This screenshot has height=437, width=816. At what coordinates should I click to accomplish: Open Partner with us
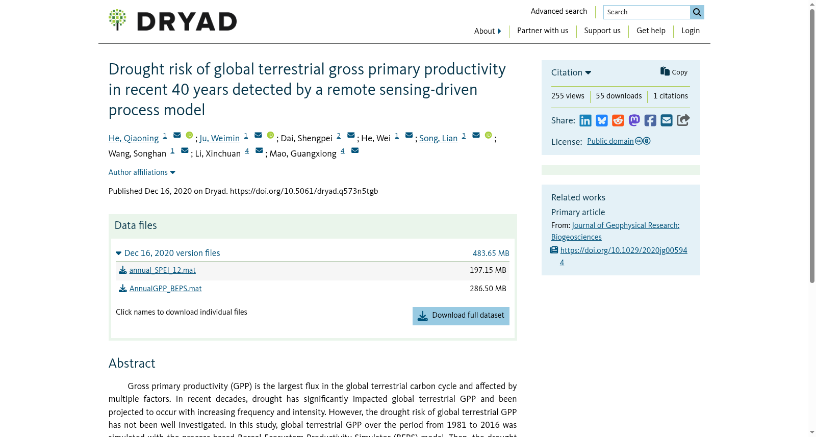(543, 31)
